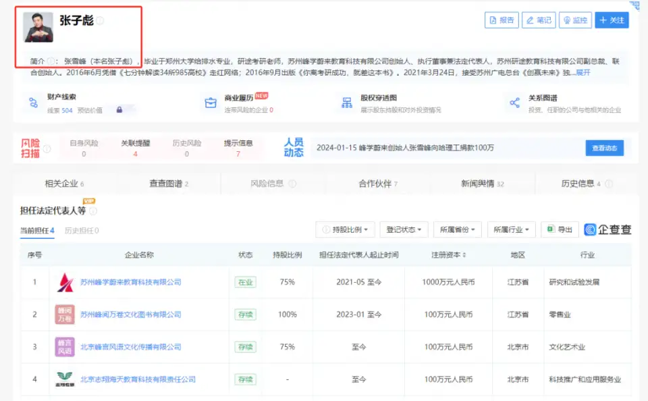Screen dimensions: 648x401
Task: Open the 关系图谱 share-node icon
Action: tap(515, 103)
